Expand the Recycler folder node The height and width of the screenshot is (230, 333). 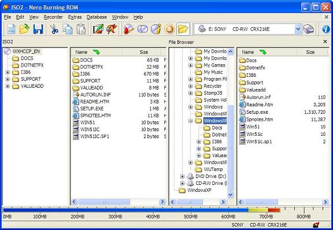tap(191, 86)
